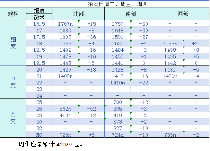Click the 杂交 category cell
210x151 pixels.
13,118
